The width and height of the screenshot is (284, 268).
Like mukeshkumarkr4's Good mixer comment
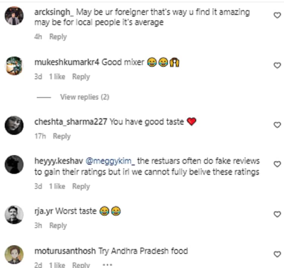[x=277, y=65]
